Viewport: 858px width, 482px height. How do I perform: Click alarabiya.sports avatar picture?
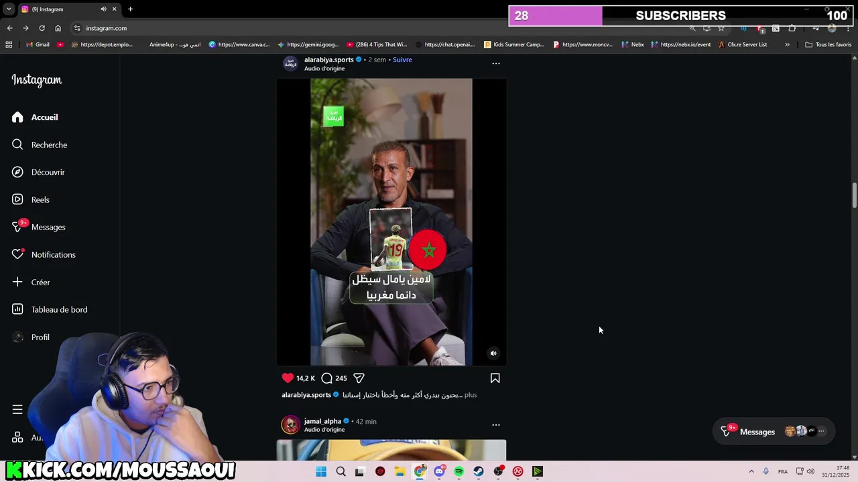click(x=290, y=63)
